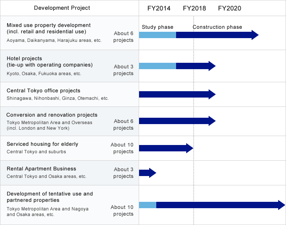The width and height of the screenshot is (286, 225).
Task: Click 'About 3 projects' in Rental Apartment row
Action: click(123, 173)
